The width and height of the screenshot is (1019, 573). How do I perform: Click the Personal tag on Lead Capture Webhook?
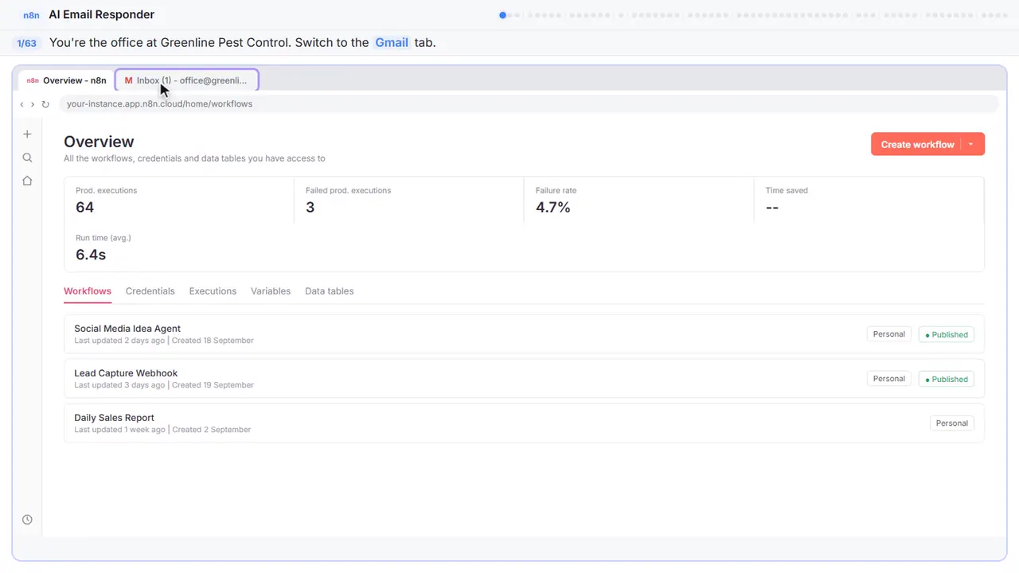point(888,379)
